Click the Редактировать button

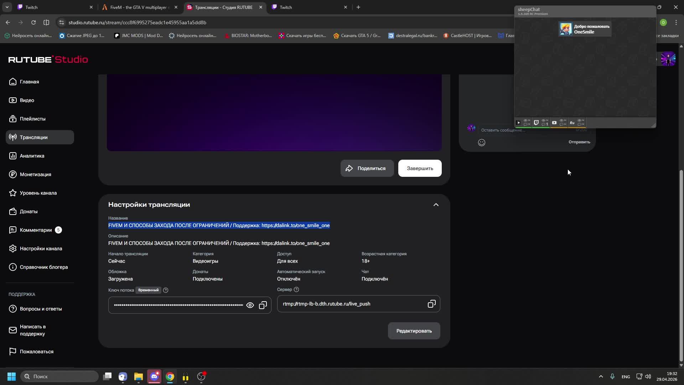tap(414, 331)
